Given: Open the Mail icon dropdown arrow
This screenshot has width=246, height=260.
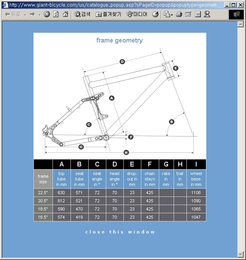Looking at the screenshot, I should pyautogui.click(x=172, y=15).
